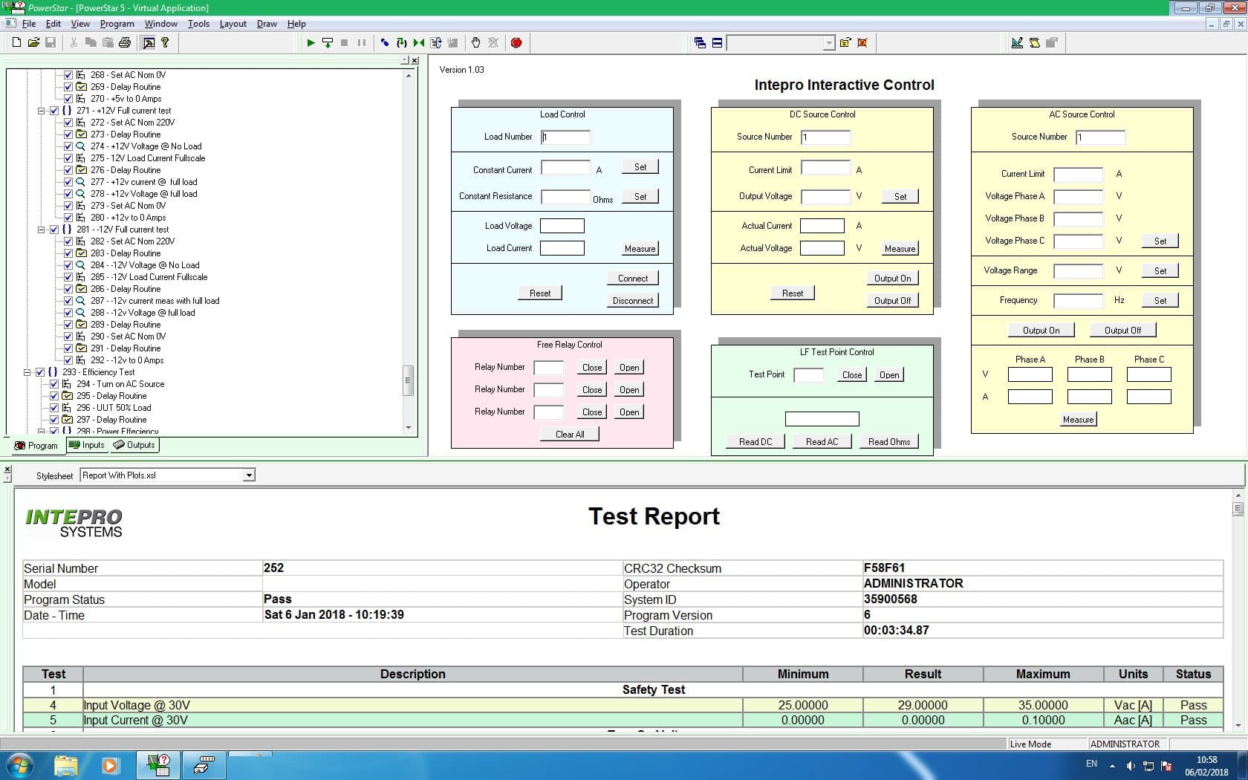Click Clear All in Free Relay Control
Screen dimensions: 1248x780
[570, 435]
